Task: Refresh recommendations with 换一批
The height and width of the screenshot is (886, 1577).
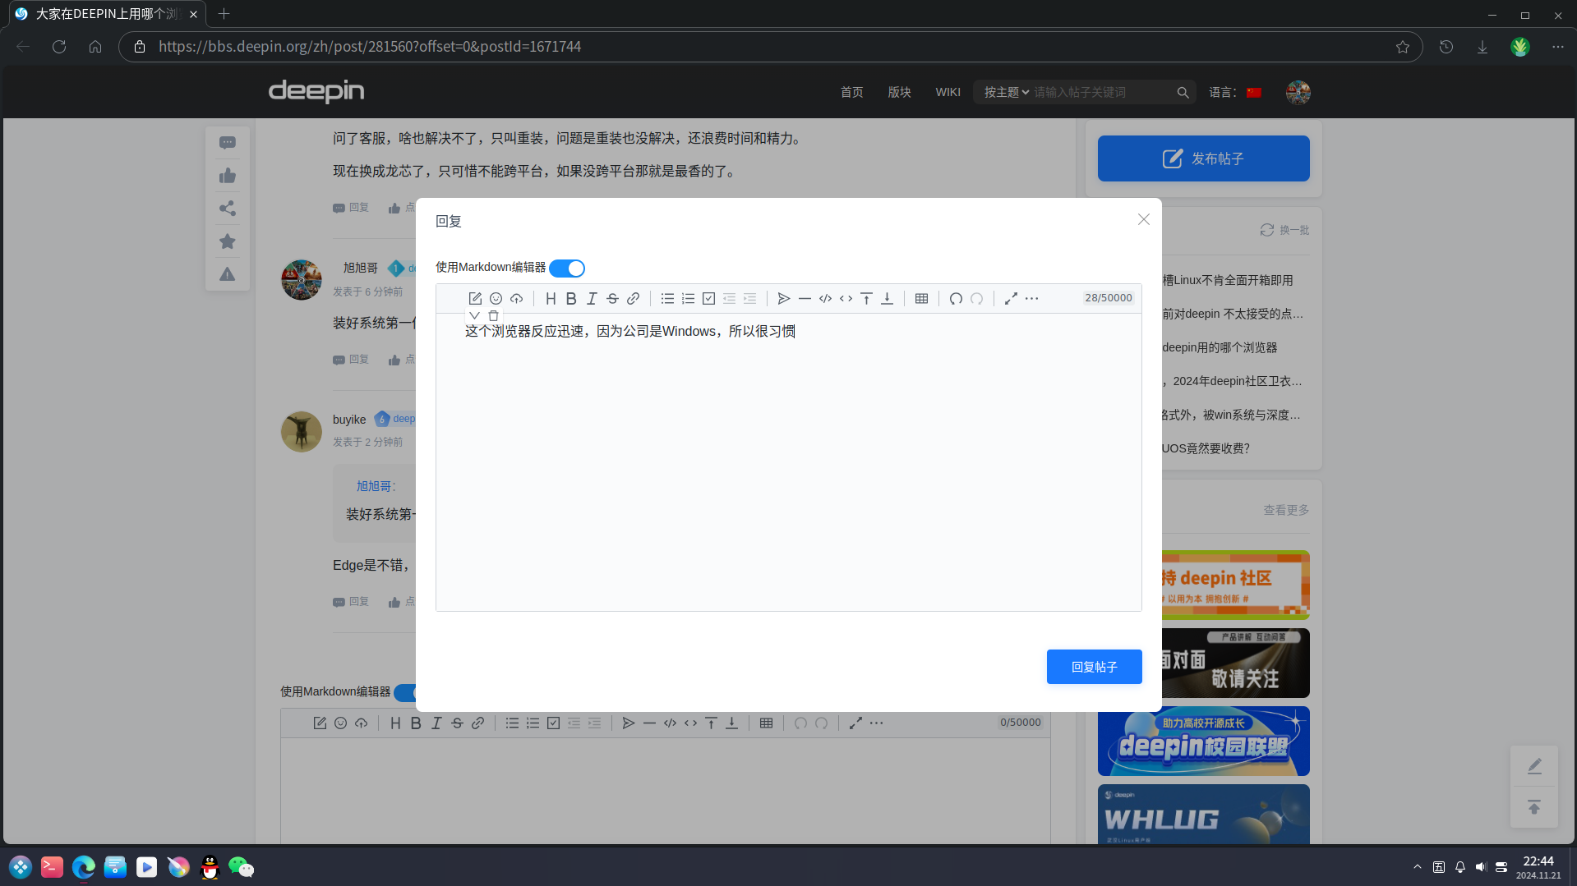Action: pyautogui.click(x=1284, y=230)
